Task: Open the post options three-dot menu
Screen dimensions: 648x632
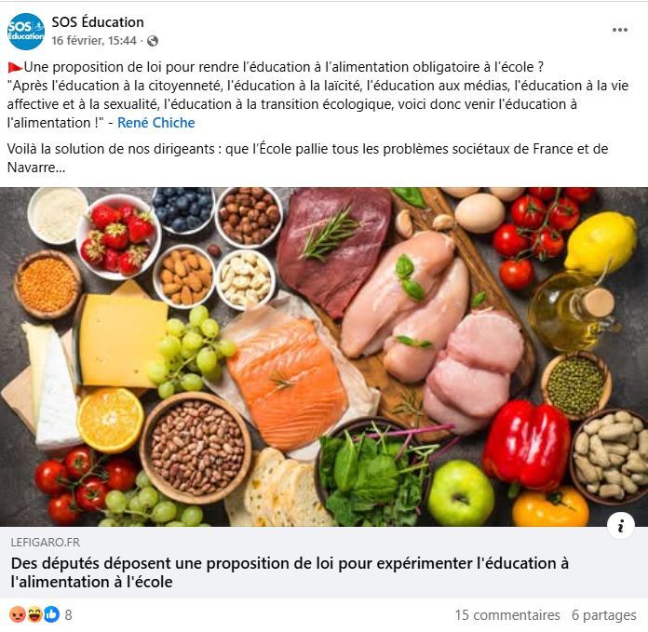Action: point(619,30)
